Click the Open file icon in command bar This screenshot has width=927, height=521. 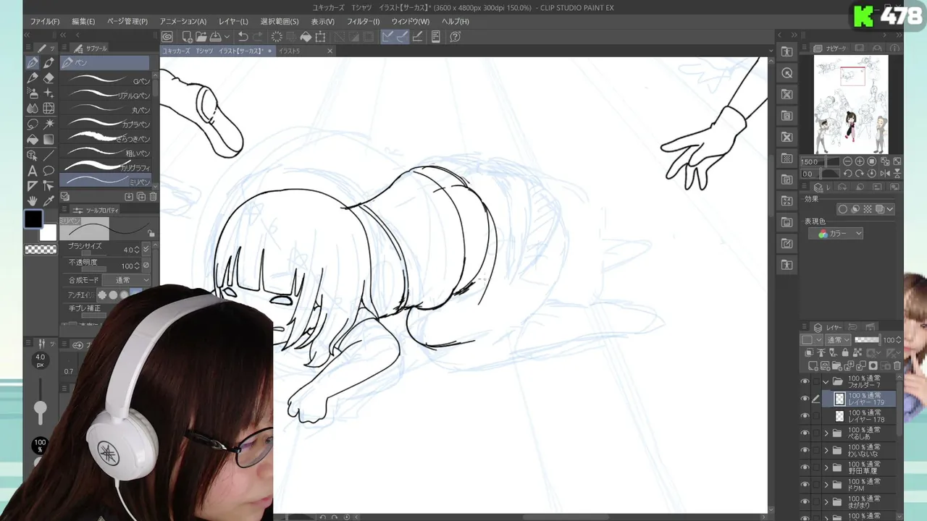tap(201, 36)
